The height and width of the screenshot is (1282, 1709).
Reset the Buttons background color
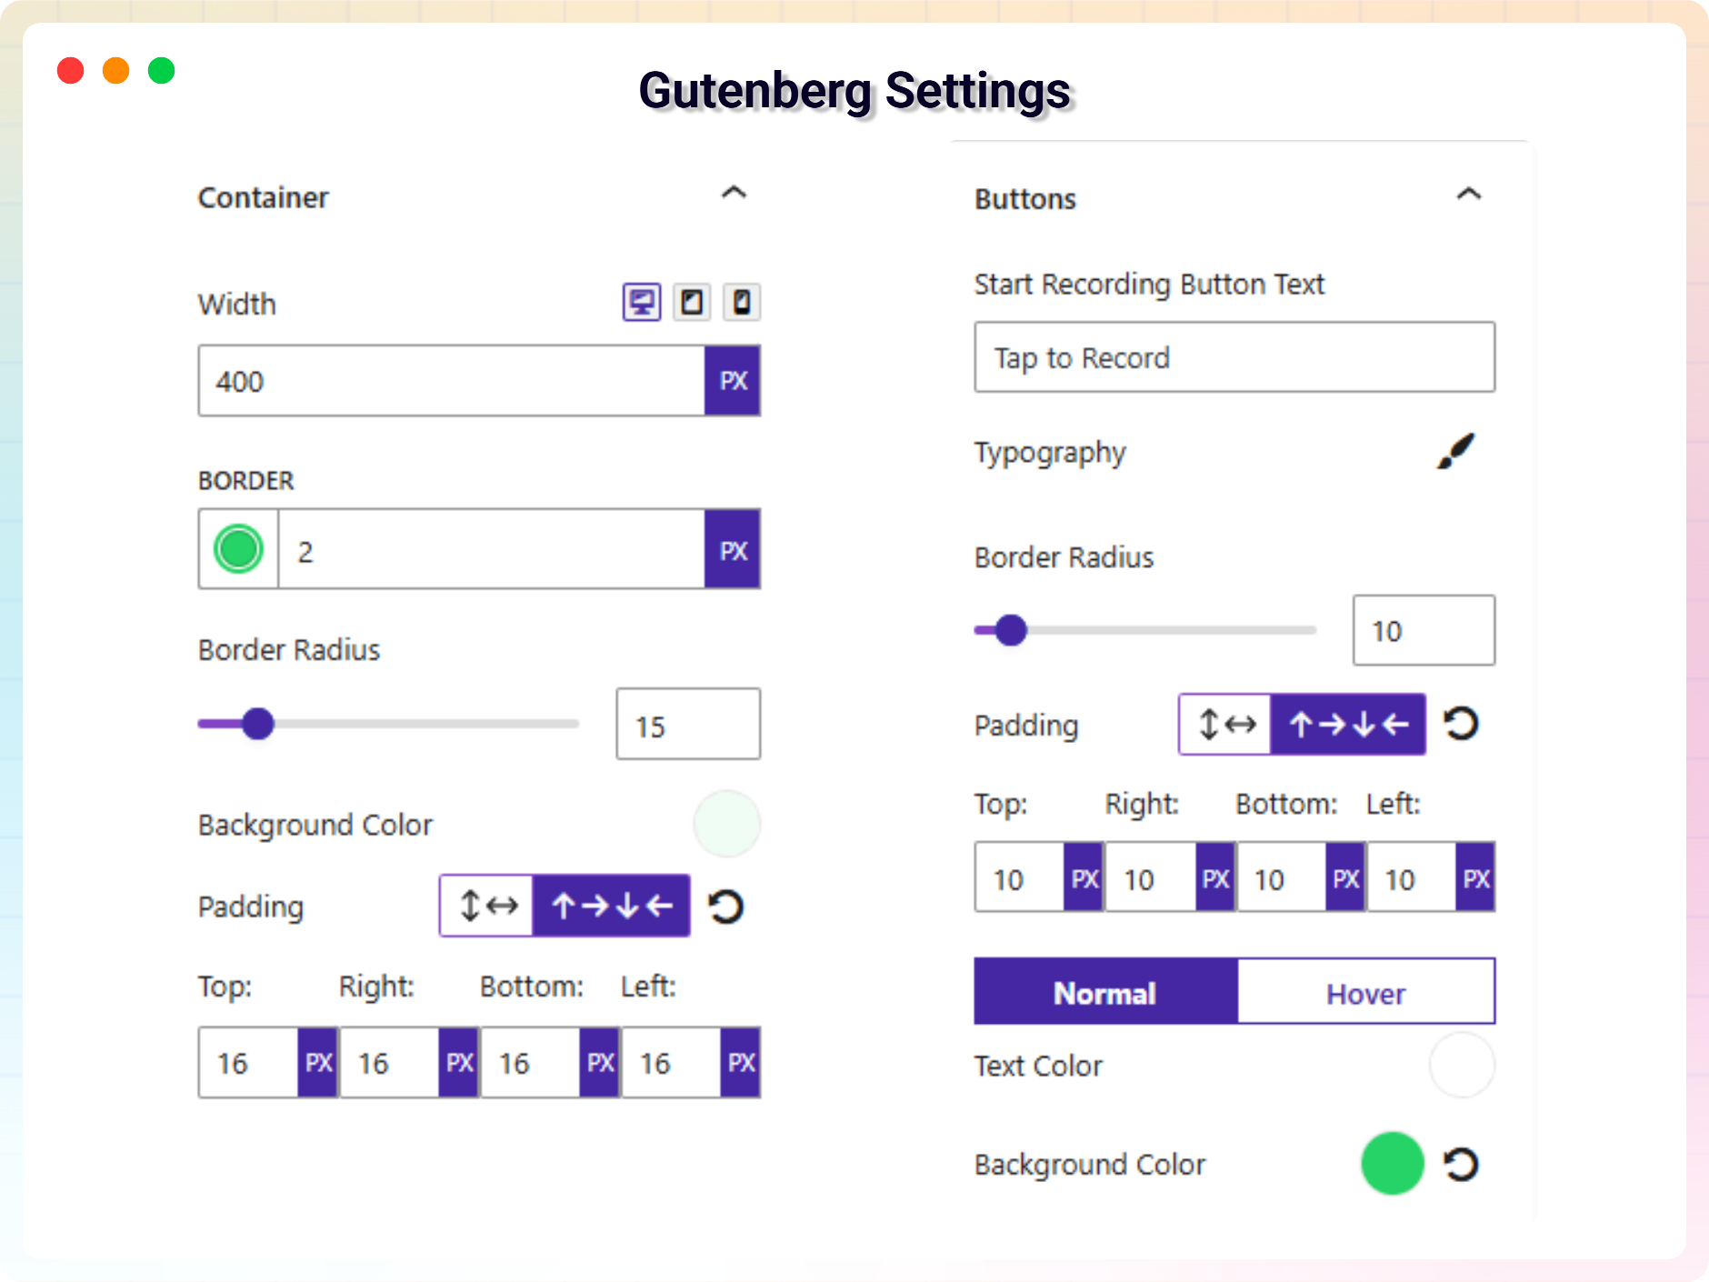pyautogui.click(x=1461, y=1164)
